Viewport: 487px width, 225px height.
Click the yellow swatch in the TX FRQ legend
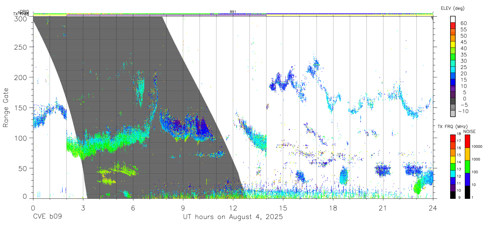pos(453,160)
